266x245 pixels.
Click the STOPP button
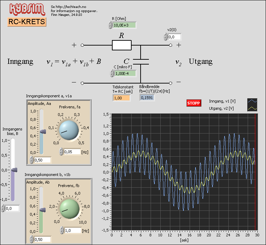pos(193,103)
